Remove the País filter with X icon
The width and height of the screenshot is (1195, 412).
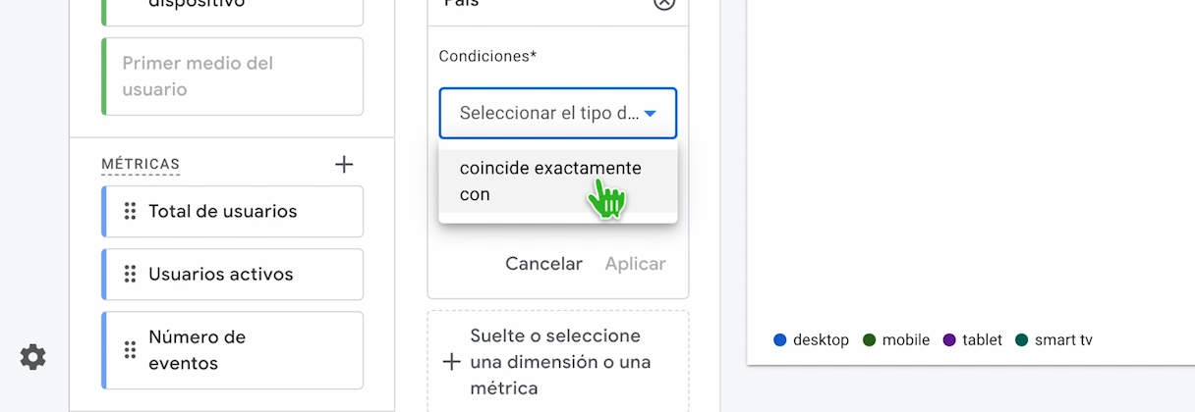pyautogui.click(x=664, y=3)
